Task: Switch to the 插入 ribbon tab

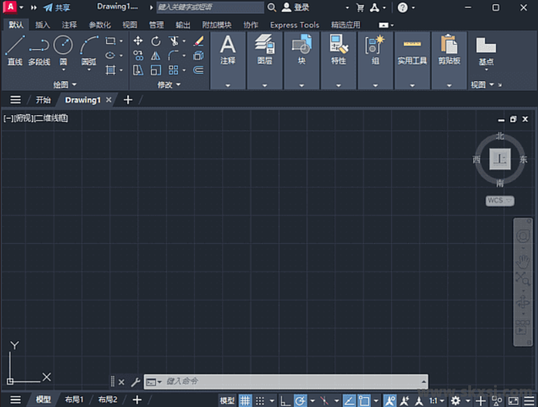Action: [x=43, y=25]
